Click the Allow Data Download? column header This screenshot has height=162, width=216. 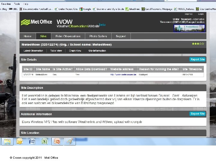pyautogui.click(x=91, y=69)
